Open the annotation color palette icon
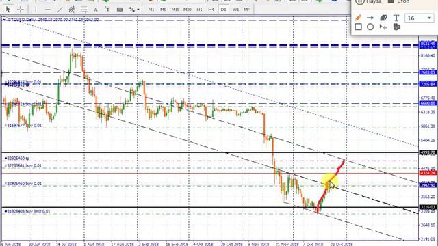 [397, 27]
